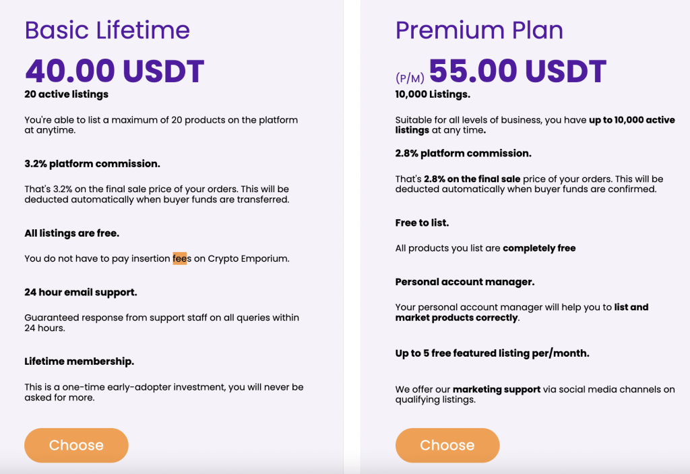Click the (P/M) label beside price
This screenshot has height=474, width=690.
coord(410,78)
